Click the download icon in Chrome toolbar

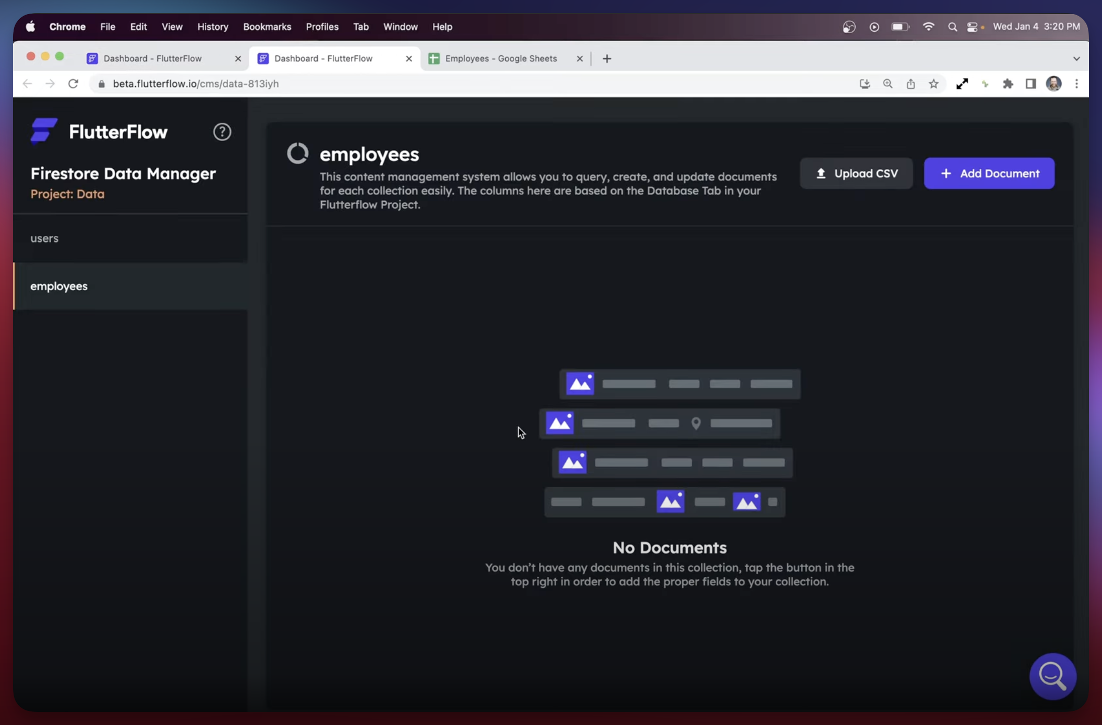coord(865,83)
